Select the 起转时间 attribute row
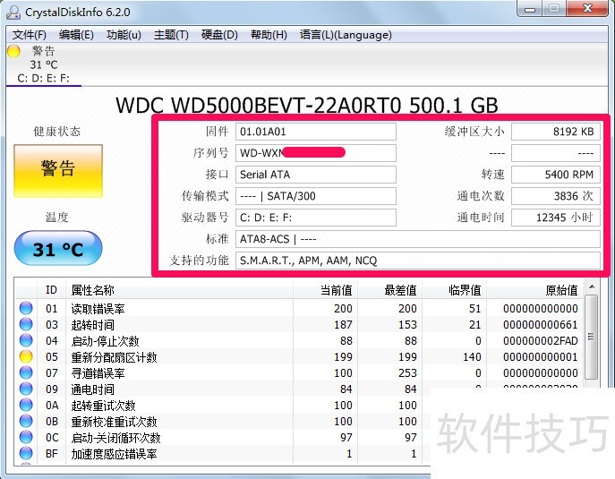This screenshot has height=479, width=615. [x=299, y=324]
